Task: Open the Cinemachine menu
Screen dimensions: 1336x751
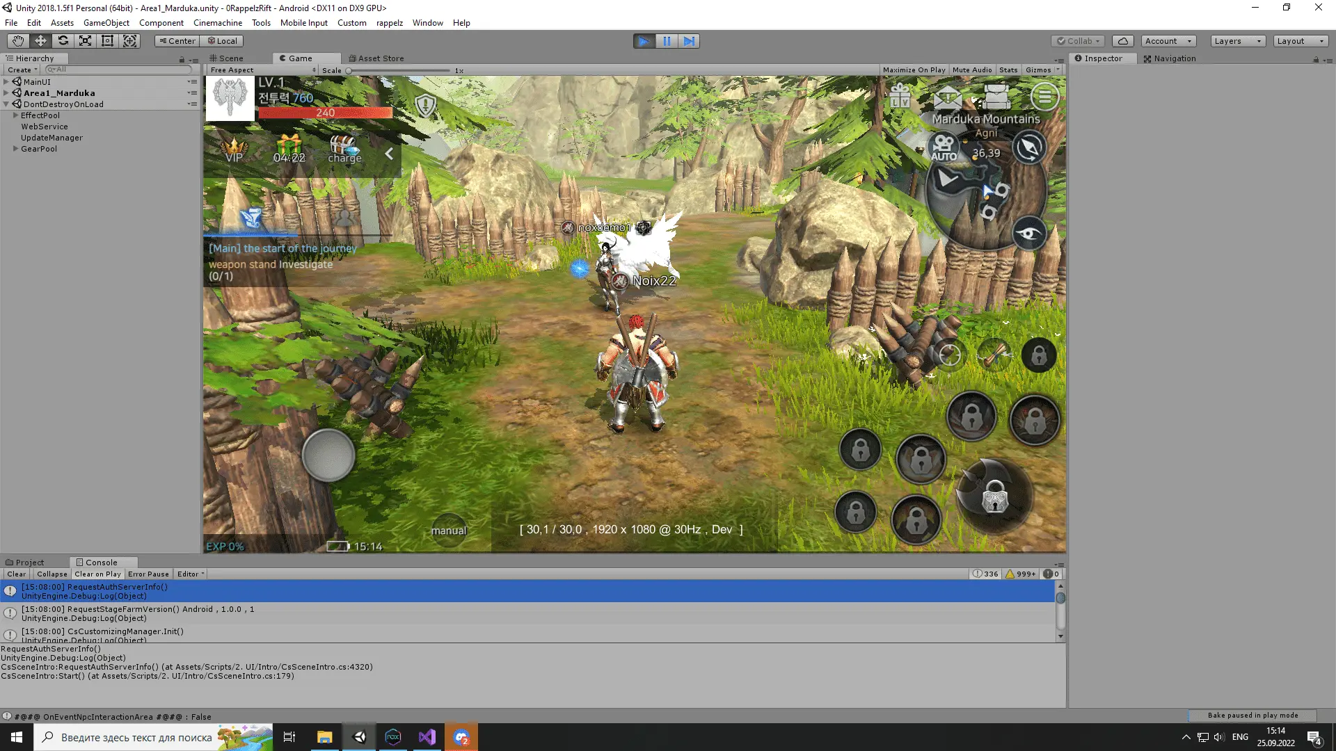Action: pos(218,23)
